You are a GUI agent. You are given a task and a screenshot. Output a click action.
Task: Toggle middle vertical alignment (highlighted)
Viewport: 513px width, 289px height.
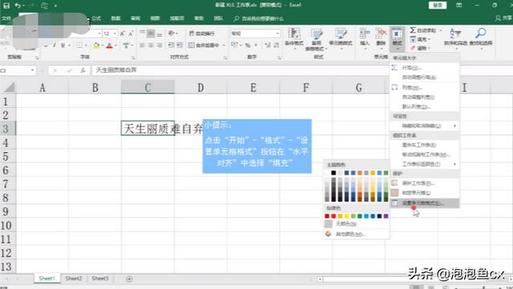pos(151,33)
